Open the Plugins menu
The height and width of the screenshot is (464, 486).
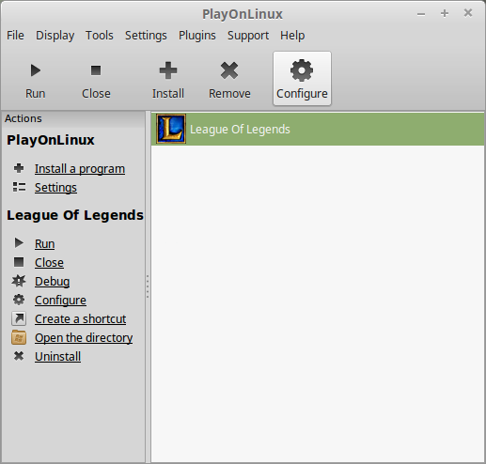(x=197, y=36)
